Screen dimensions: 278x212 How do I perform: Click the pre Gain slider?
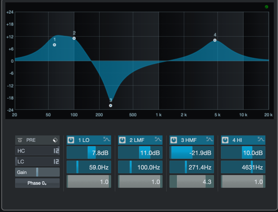[37, 172]
